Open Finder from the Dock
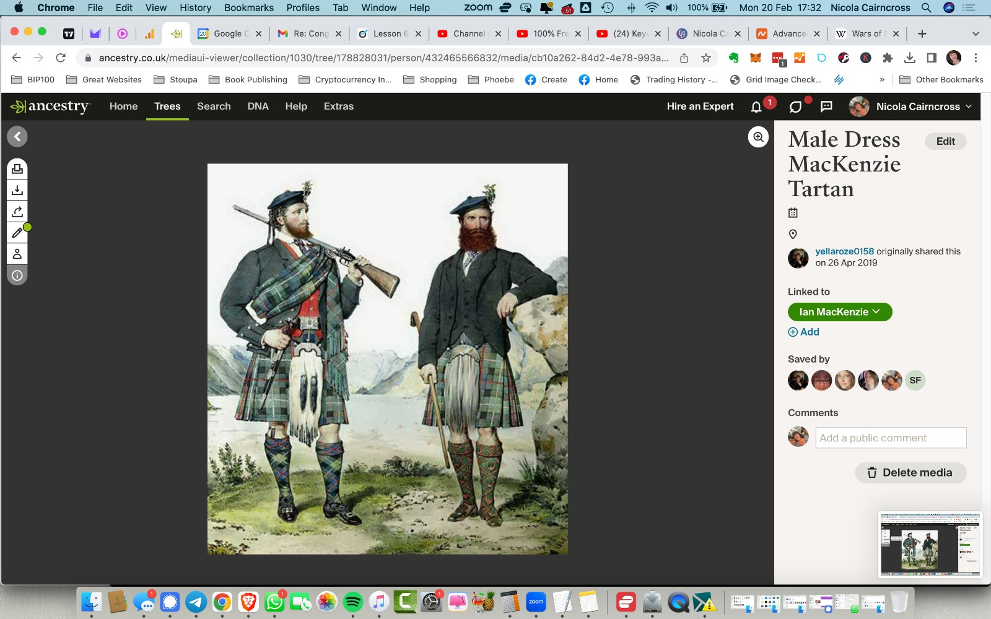The height and width of the screenshot is (619, 991). pyautogui.click(x=92, y=602)
